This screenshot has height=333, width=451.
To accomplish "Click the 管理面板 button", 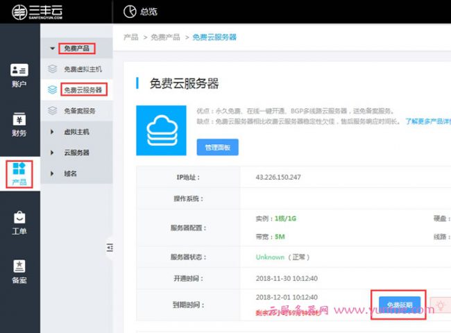I will click(217, 147).
